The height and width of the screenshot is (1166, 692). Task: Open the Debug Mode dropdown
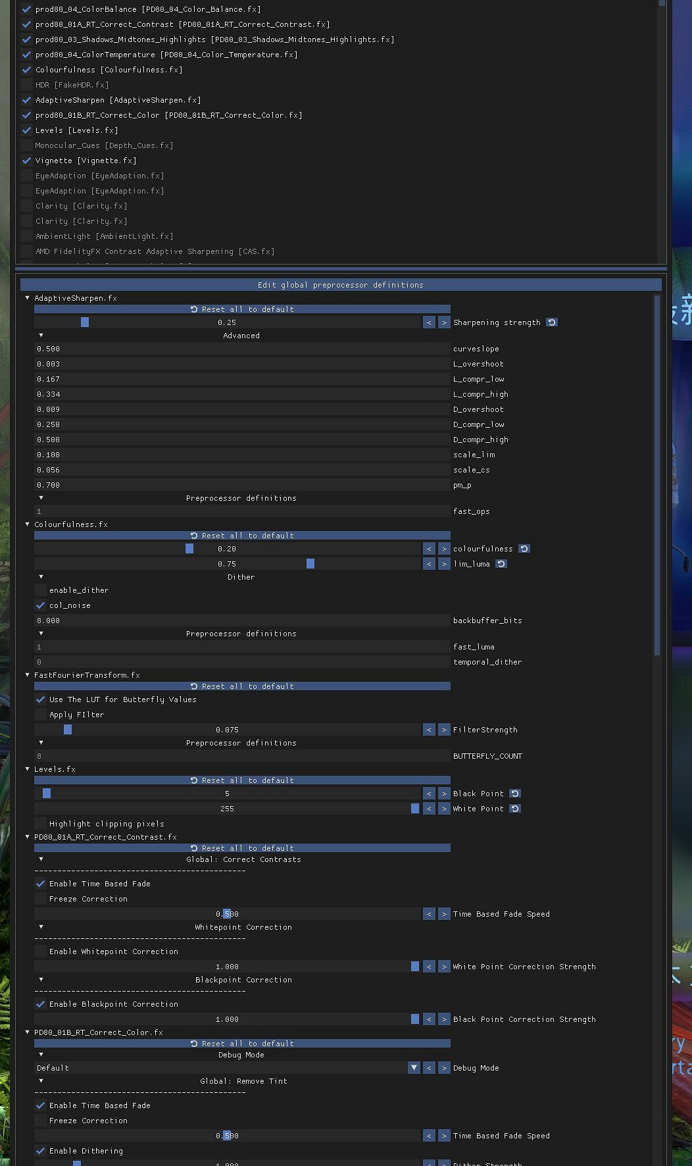coord(413,1068)
